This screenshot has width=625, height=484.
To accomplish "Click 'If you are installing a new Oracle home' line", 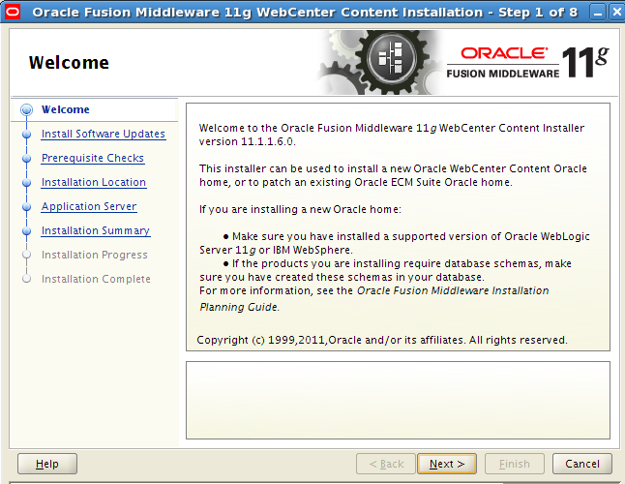I will coord(300,209).
